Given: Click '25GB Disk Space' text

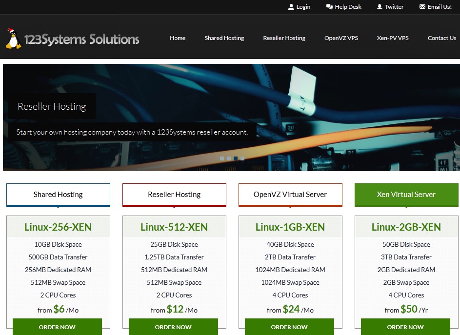Looking at the screenshot, I should (x=174, y=244).
